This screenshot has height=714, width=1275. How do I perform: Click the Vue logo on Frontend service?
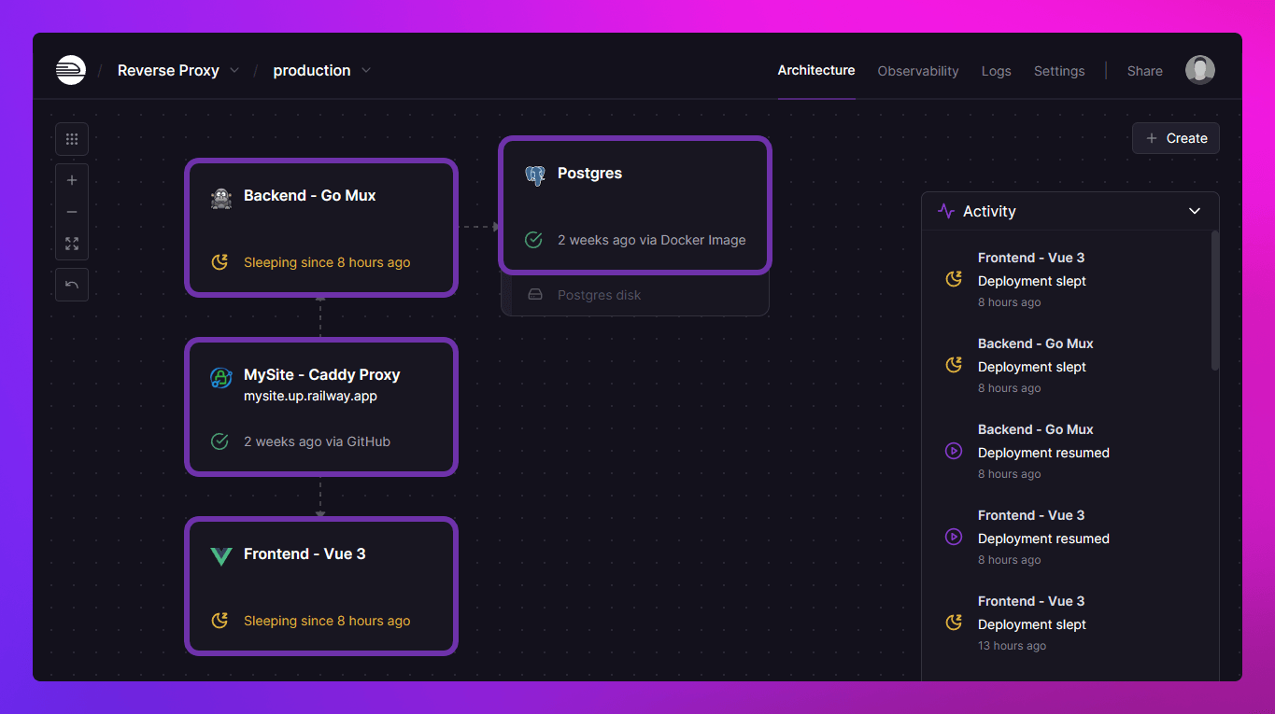tap(220, 555)
